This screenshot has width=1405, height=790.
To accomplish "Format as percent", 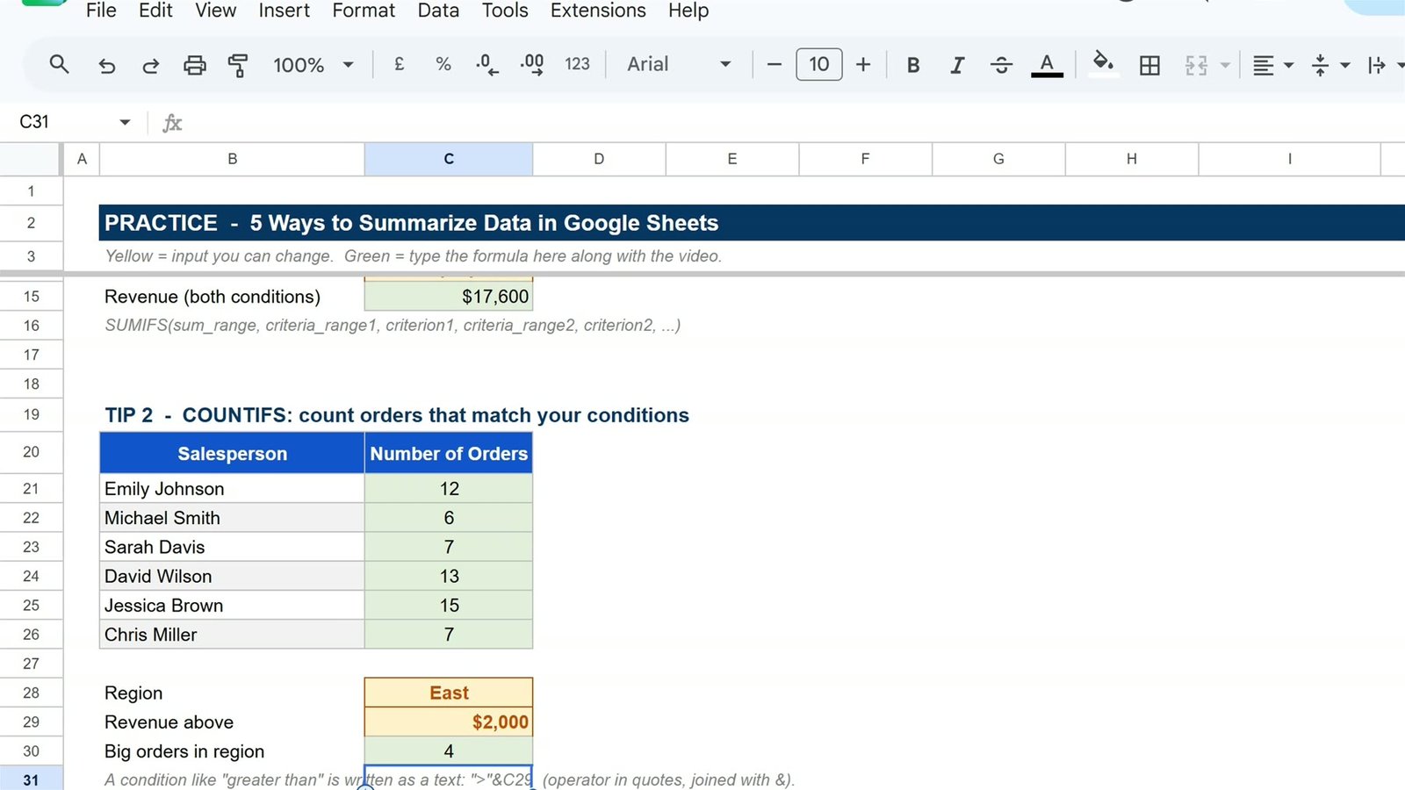I will coord(443,64).
